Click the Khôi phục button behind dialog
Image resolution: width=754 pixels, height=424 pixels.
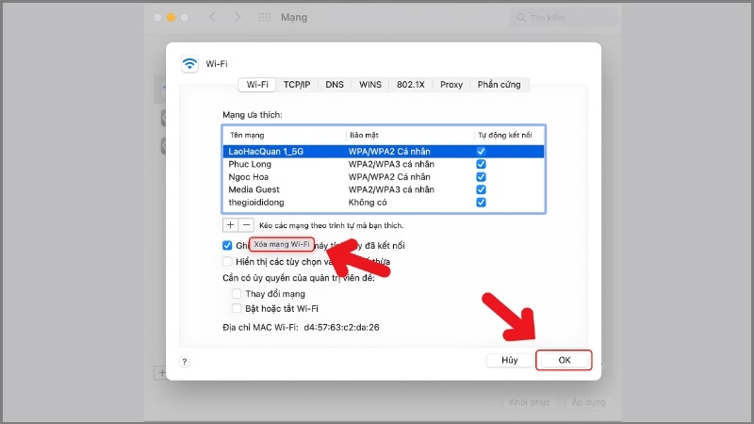(530, 402)
